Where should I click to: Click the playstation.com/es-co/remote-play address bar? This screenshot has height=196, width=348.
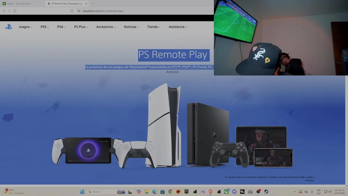103,11
